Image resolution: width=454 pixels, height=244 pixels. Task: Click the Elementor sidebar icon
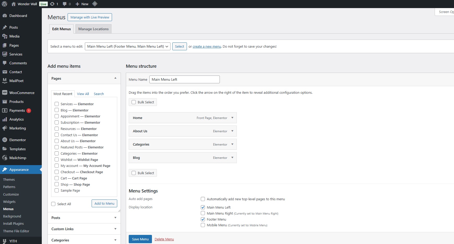[x=4, y=140]
